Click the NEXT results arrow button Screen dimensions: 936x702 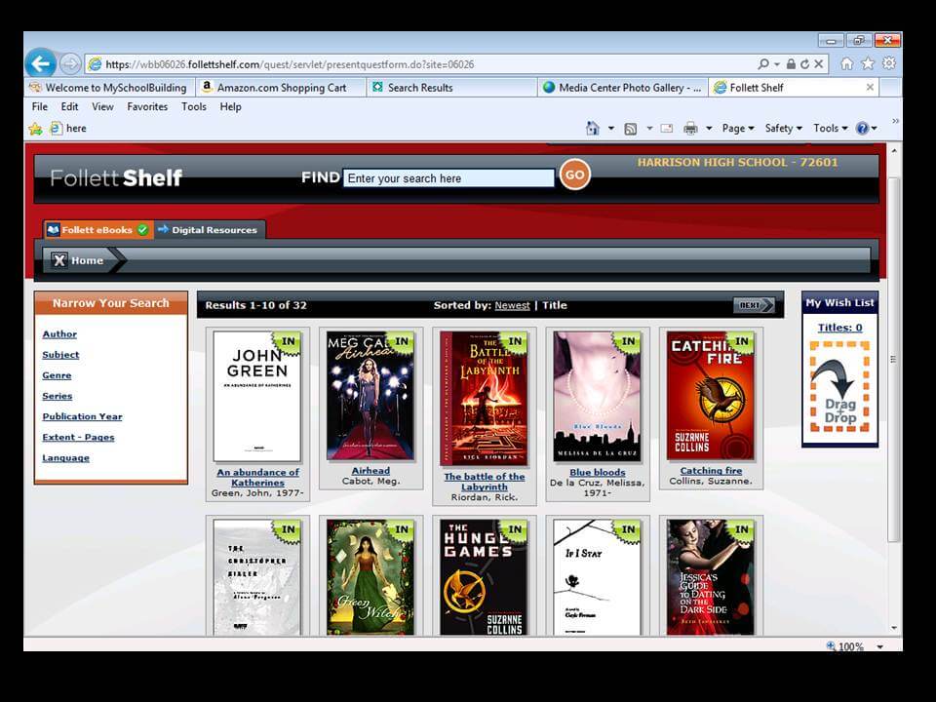[754, 305]
